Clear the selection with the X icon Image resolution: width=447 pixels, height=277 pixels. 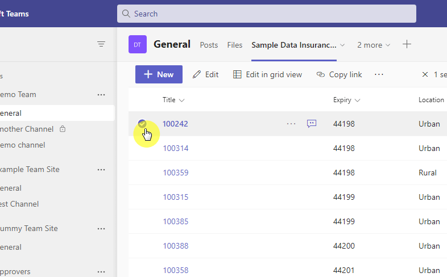click(425, 74)
